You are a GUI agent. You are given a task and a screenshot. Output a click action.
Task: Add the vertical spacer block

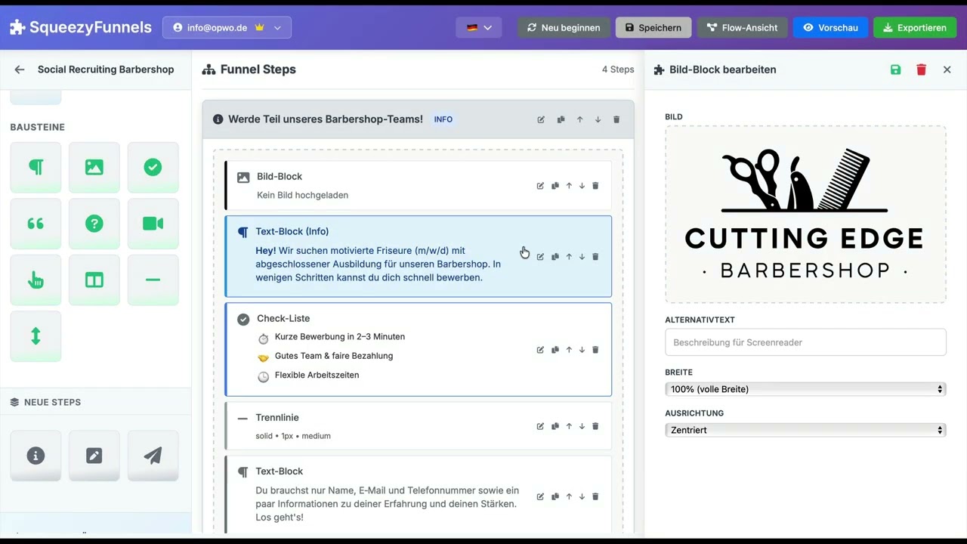(x=36, y=336)
